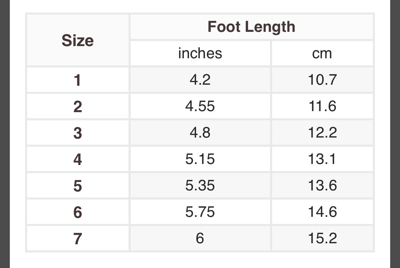Select the 14.6 cm value
This screenshot has width=400, height=268.
[x=322, y=212]
